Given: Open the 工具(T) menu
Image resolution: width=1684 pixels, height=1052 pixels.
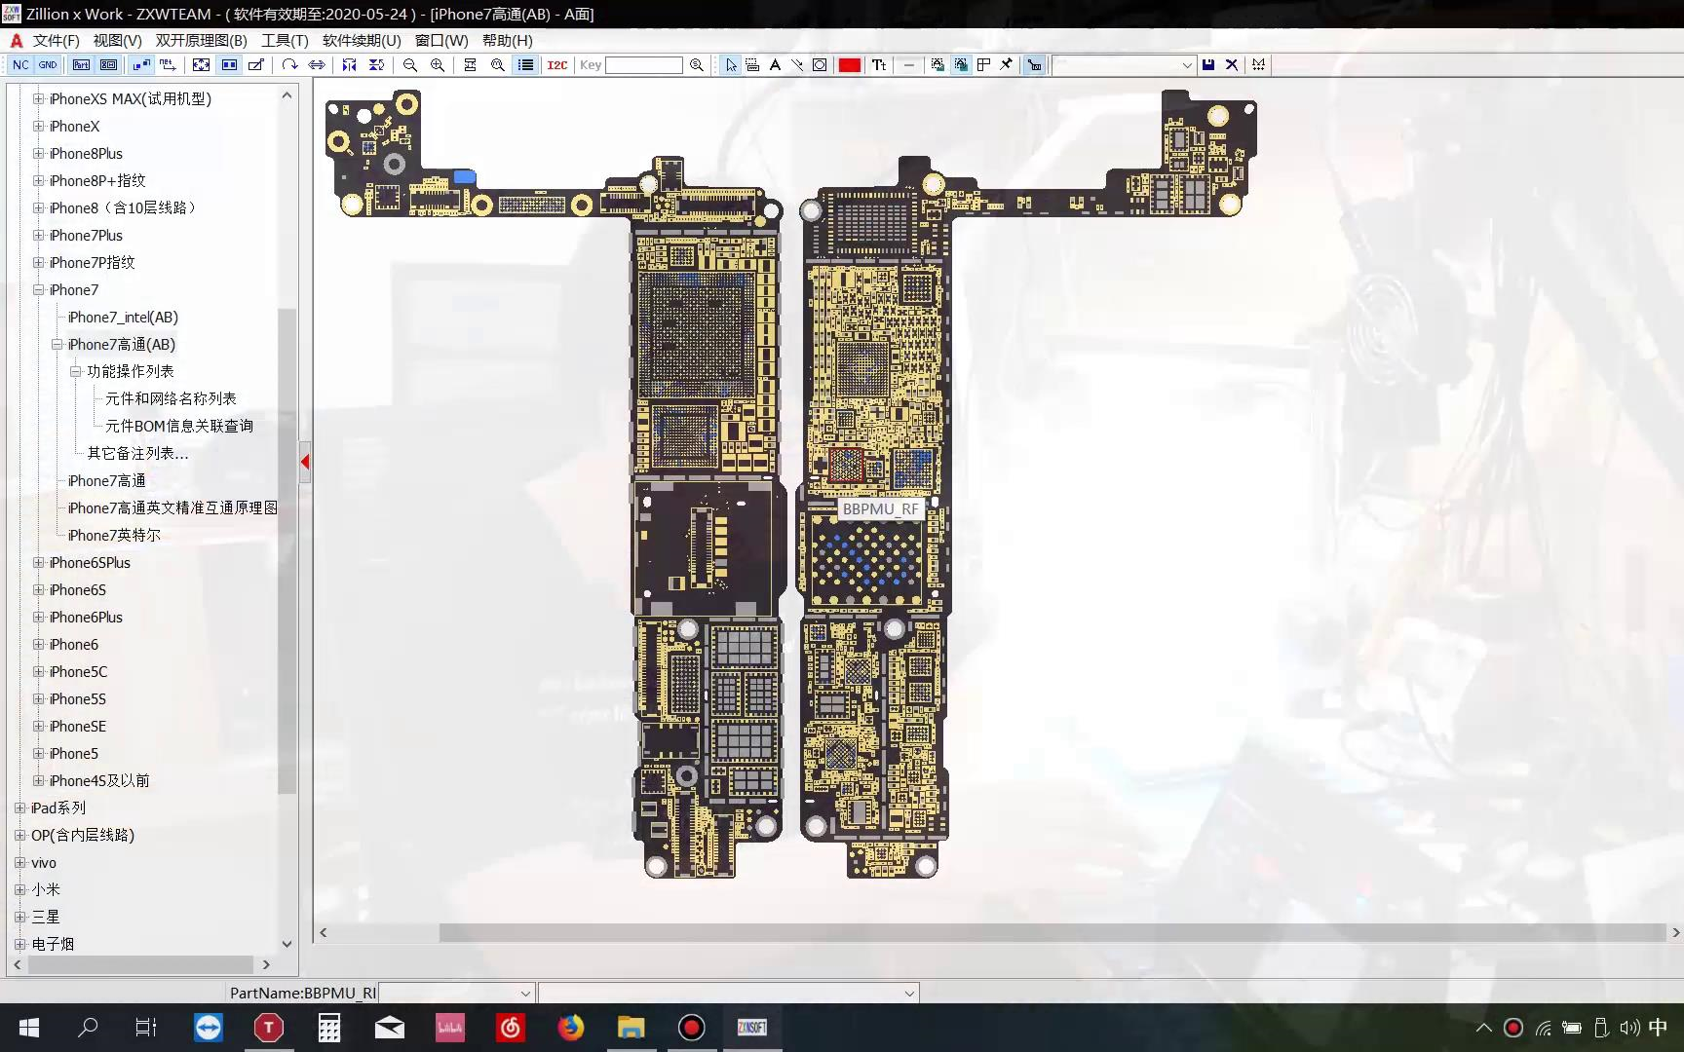Looking at the screenshot, I should pyautogui.click(x=285, y=40).
